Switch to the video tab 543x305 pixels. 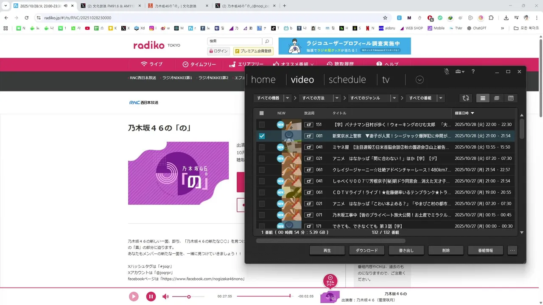coord(302,80)
